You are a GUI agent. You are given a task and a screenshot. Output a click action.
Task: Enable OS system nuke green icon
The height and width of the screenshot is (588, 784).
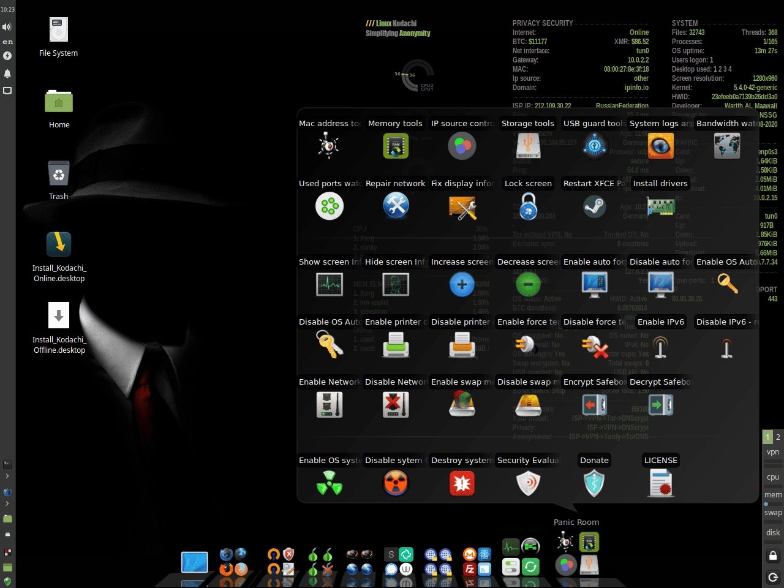(329, 483)
